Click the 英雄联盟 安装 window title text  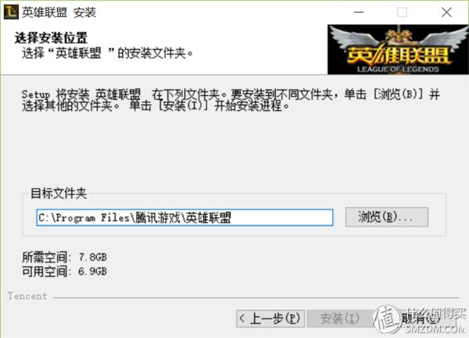click(59, 12)
